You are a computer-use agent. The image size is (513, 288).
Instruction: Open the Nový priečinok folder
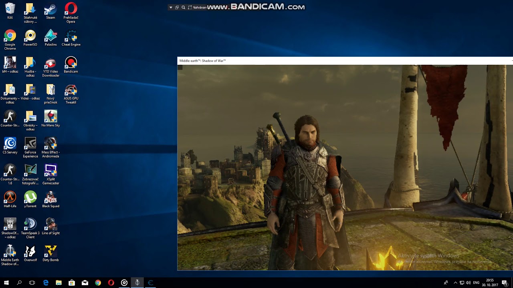pyautogui.click(x=50, y=94)
